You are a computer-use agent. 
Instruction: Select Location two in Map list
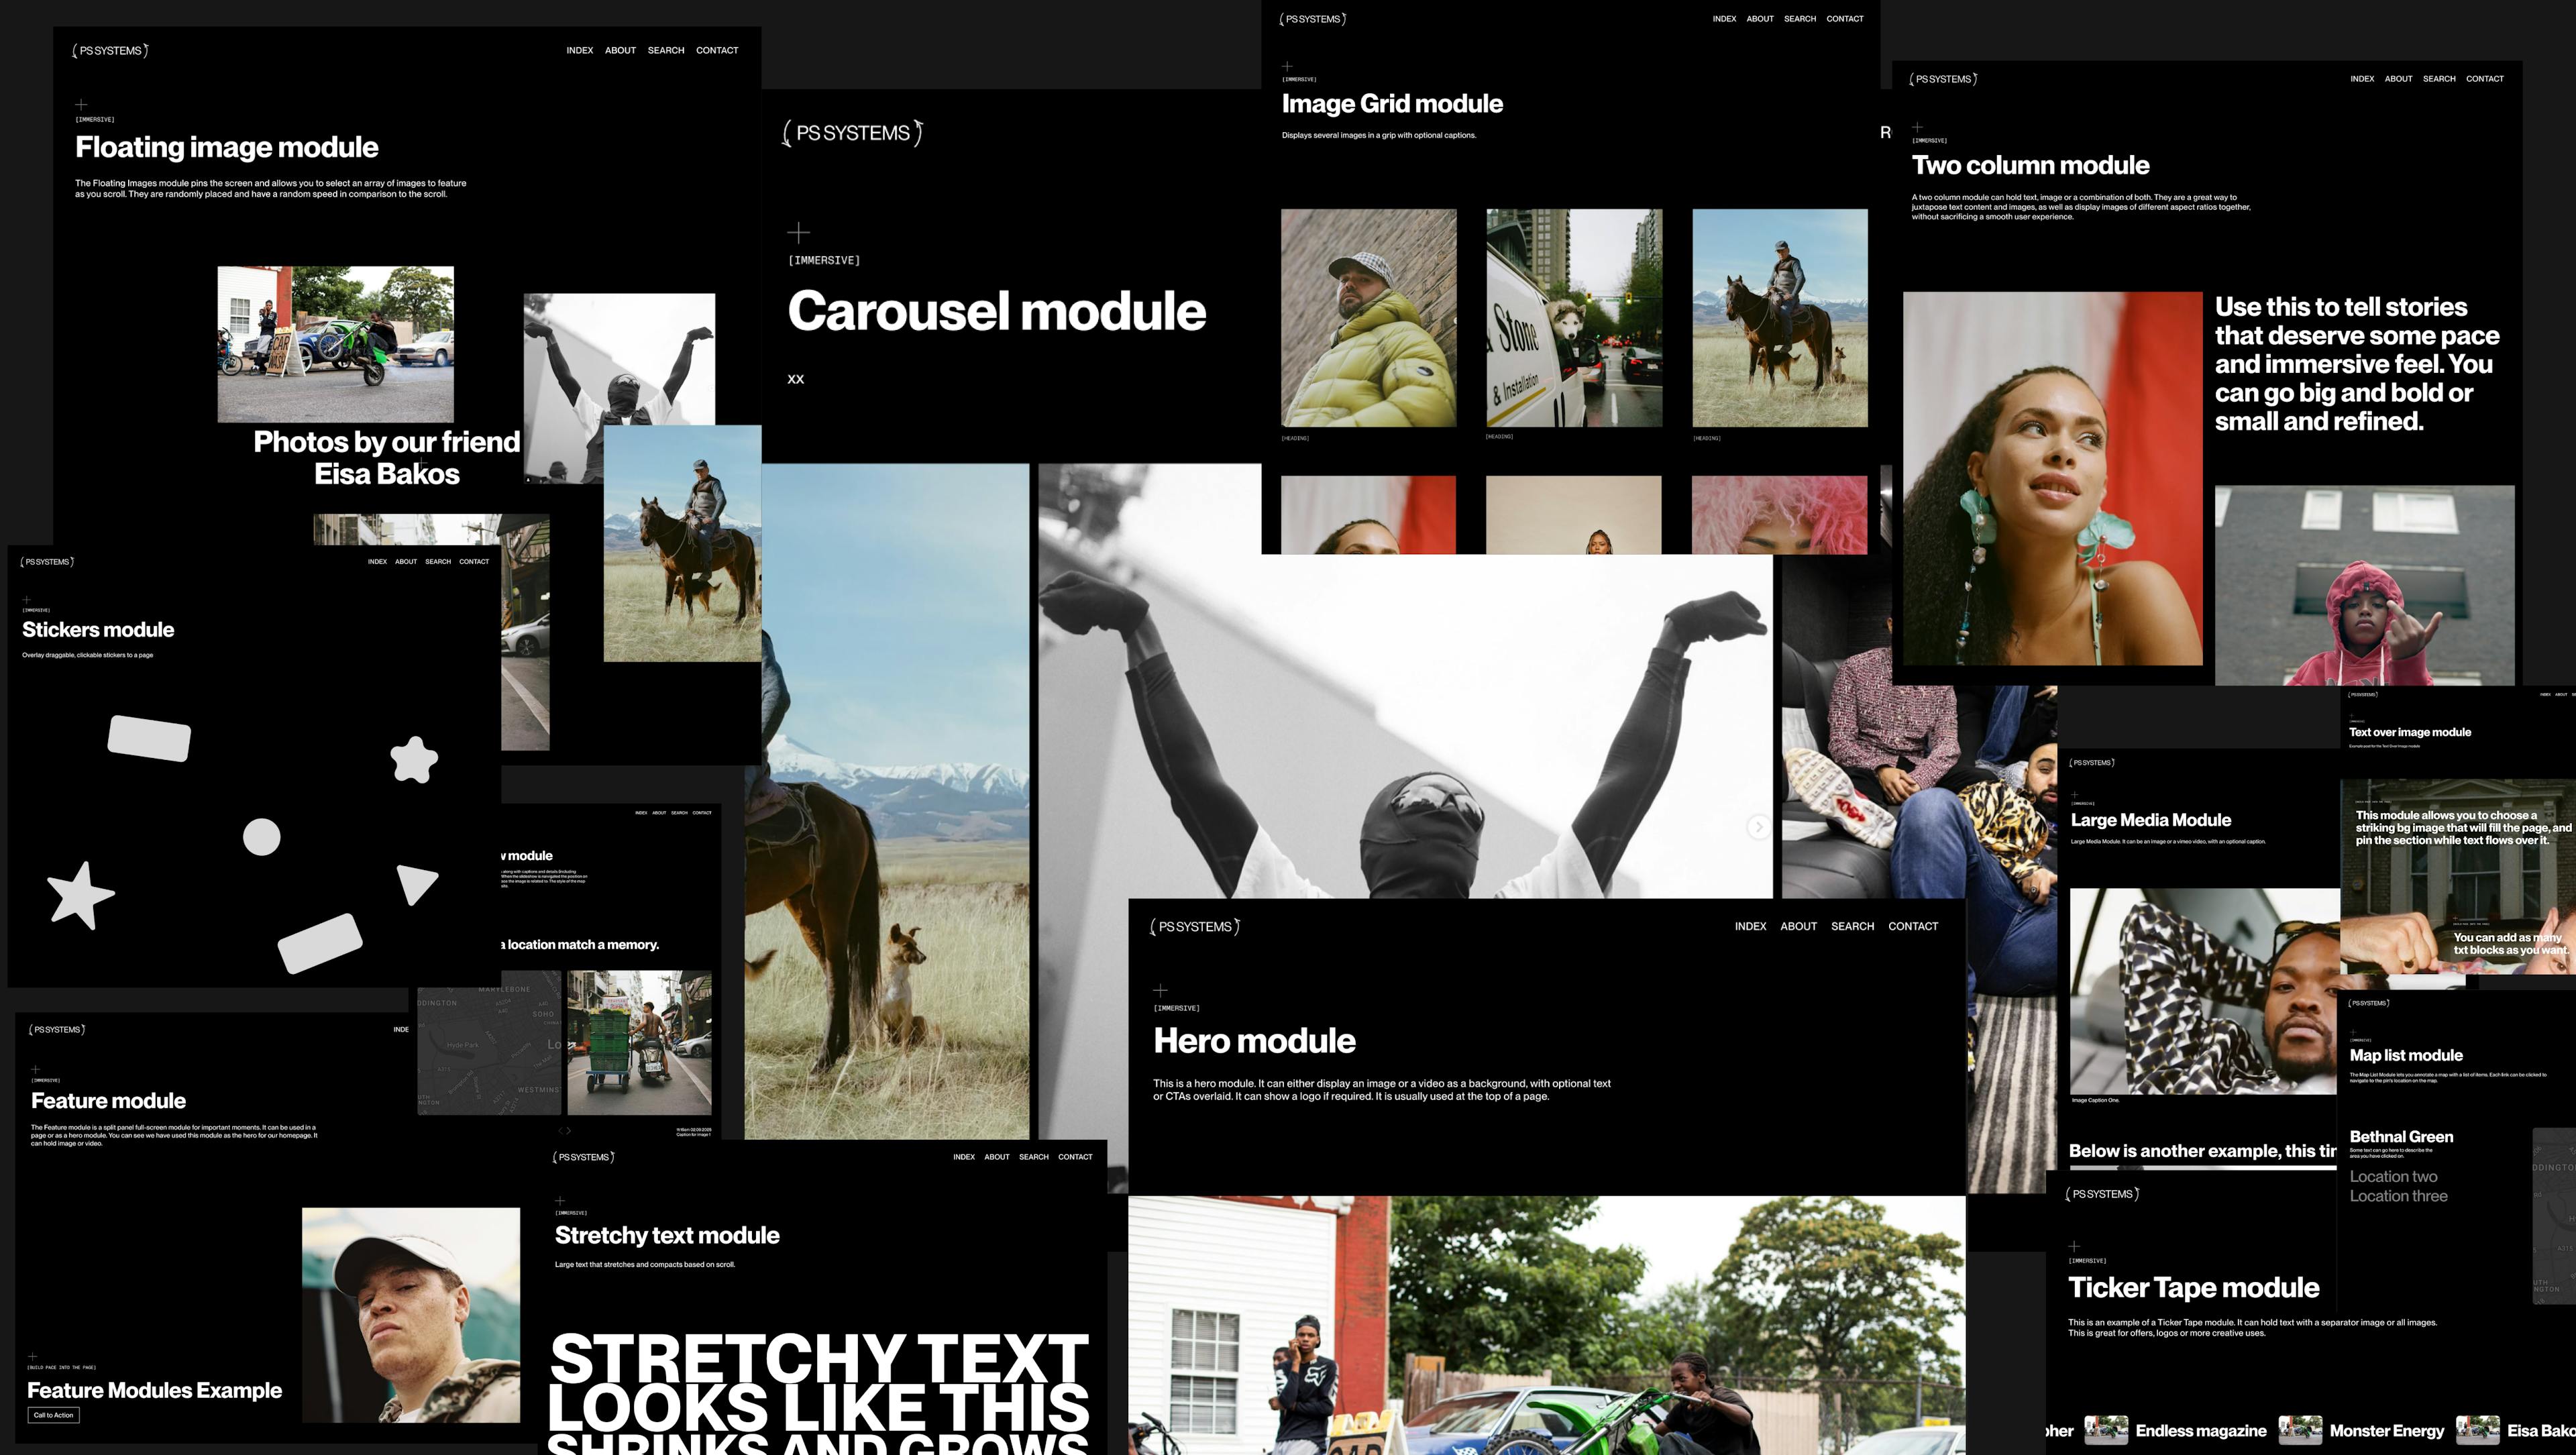[x=2393, y=1177]
